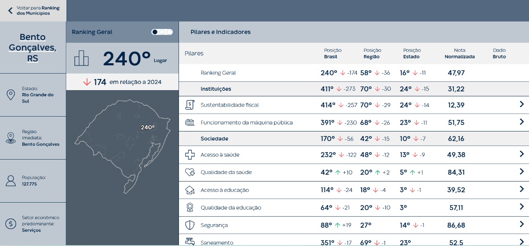The image size is (529, 246).
Task: Click the Acesso à saúde cross icon
Action: 190,155
